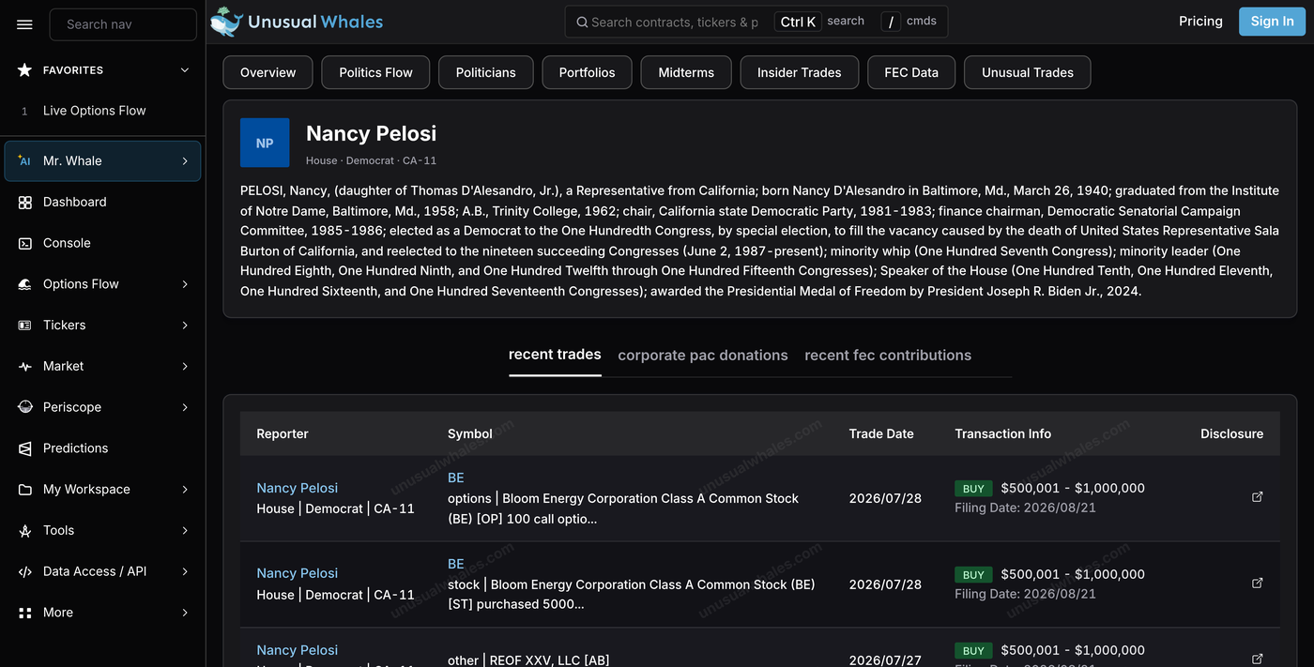Open disclosure link for REOF XXV trade
1314x667 pixels.
tap(1258, 659)
